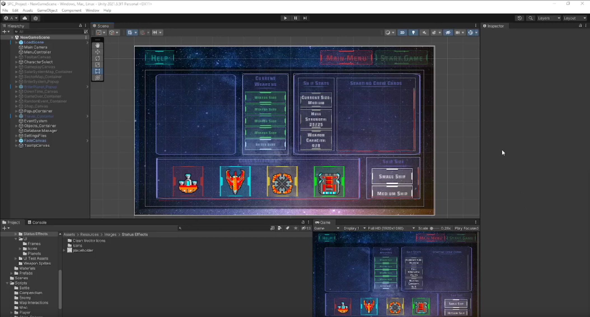590x317 pixels.
Task: Lock the Hierarchy panel
Action: (x=80, y=25)
